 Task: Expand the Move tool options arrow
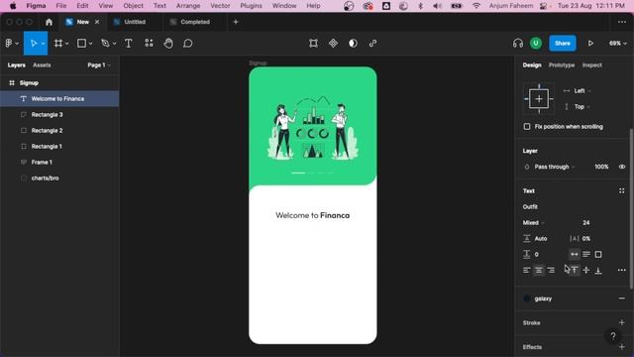point(43,44)
